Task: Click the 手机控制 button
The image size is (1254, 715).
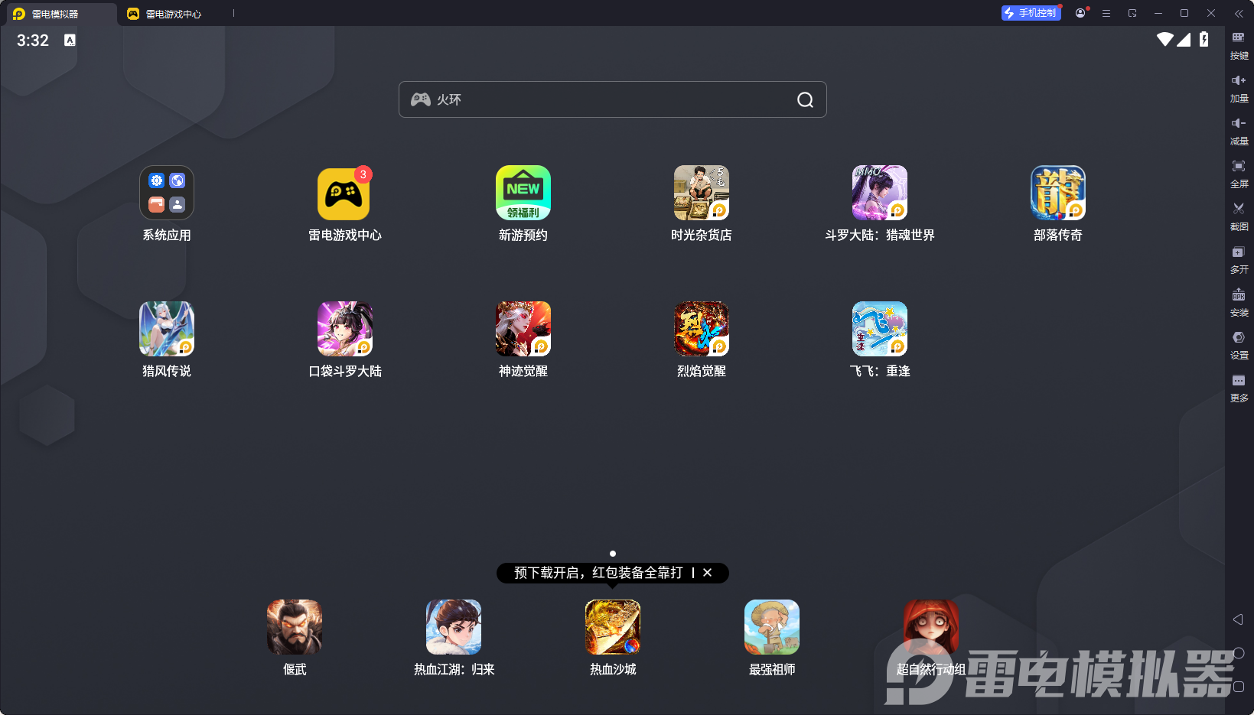Action: tap(1031, 13)
